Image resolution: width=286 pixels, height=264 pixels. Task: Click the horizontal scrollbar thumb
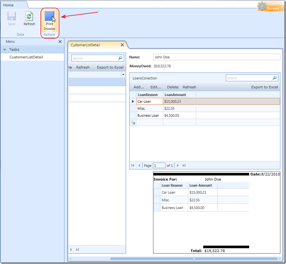[194, 259]
